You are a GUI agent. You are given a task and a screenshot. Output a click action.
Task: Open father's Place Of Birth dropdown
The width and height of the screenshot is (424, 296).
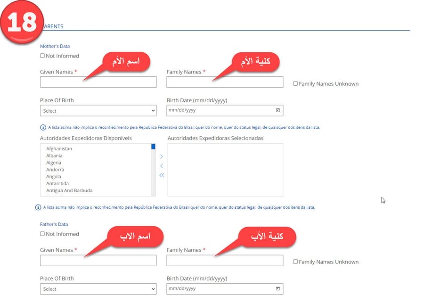coord(98,289)
